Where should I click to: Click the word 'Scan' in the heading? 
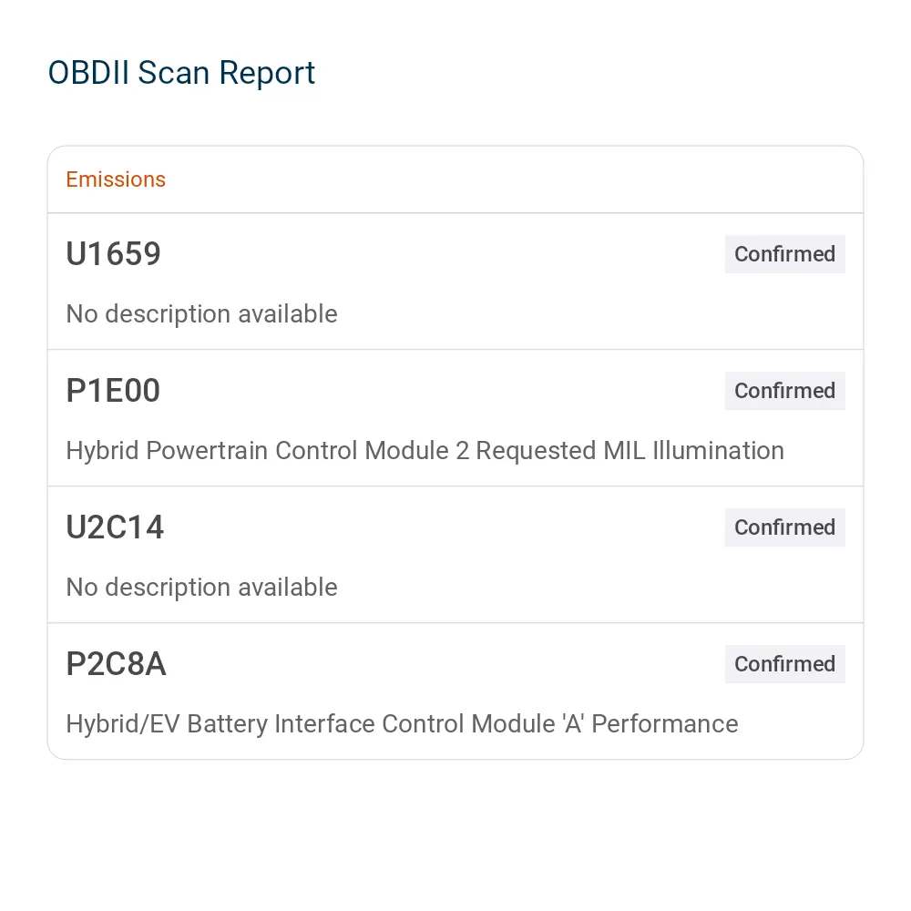tap(173, 73)
